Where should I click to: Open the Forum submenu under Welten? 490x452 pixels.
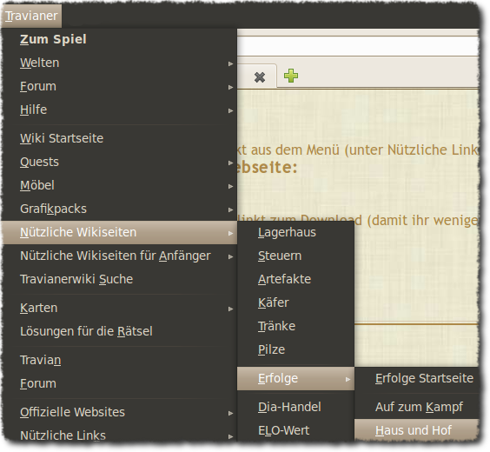pyautogui.click(x=119, y=87)
